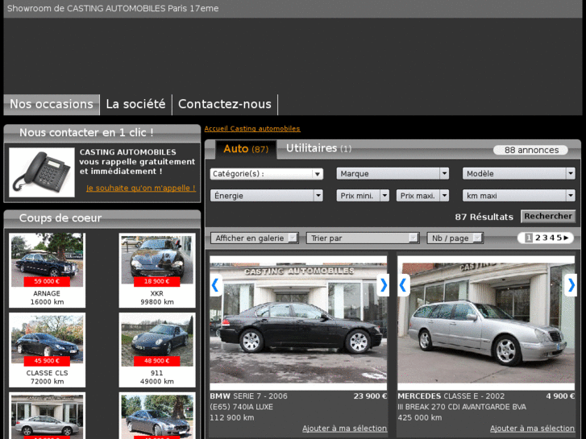Click the 48 900 € price tag
The width and height of the screenshot is (586, 439).
click(156, 361)
